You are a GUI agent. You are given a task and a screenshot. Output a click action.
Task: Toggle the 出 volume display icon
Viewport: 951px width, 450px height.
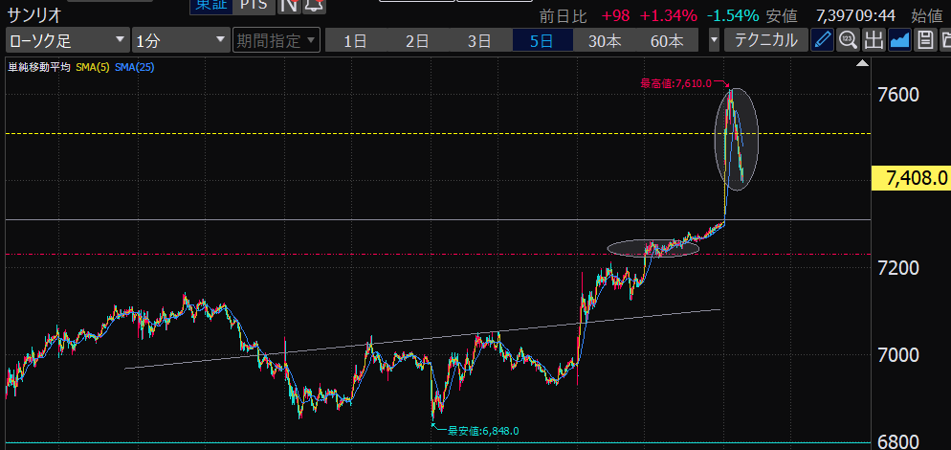click(874, 40)
